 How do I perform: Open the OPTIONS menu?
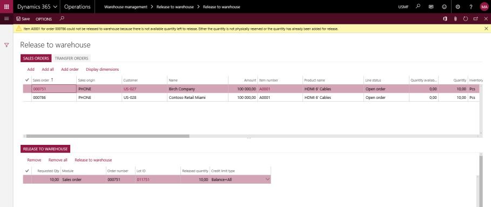(44, 19)
